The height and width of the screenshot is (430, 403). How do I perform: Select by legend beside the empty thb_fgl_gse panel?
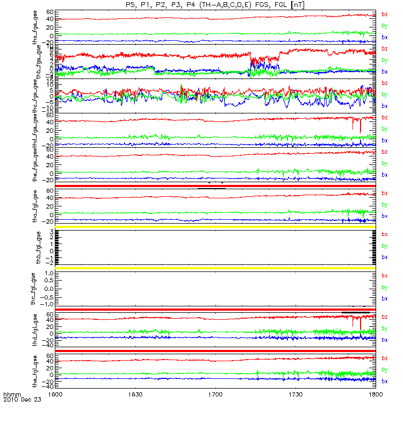385,246
